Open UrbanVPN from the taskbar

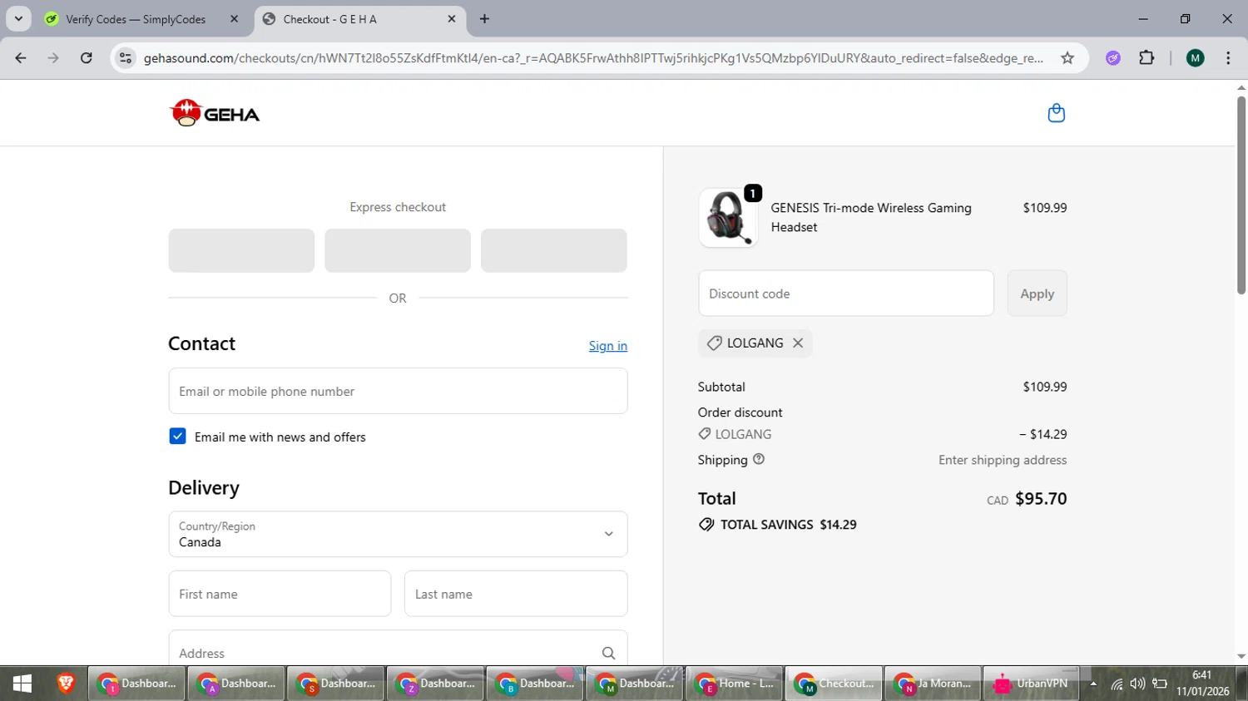(1032, 684)
